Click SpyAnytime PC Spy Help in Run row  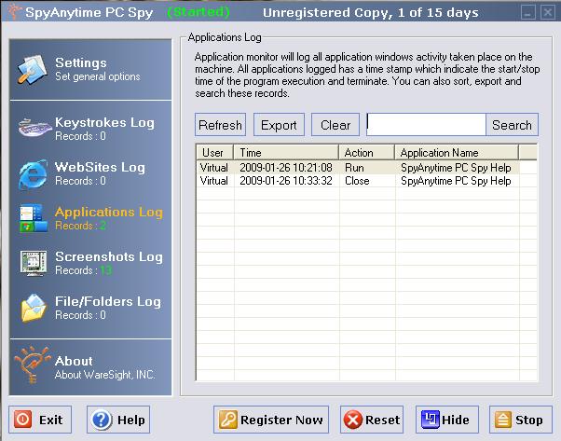pyautogui.click(x=456, y=168)
